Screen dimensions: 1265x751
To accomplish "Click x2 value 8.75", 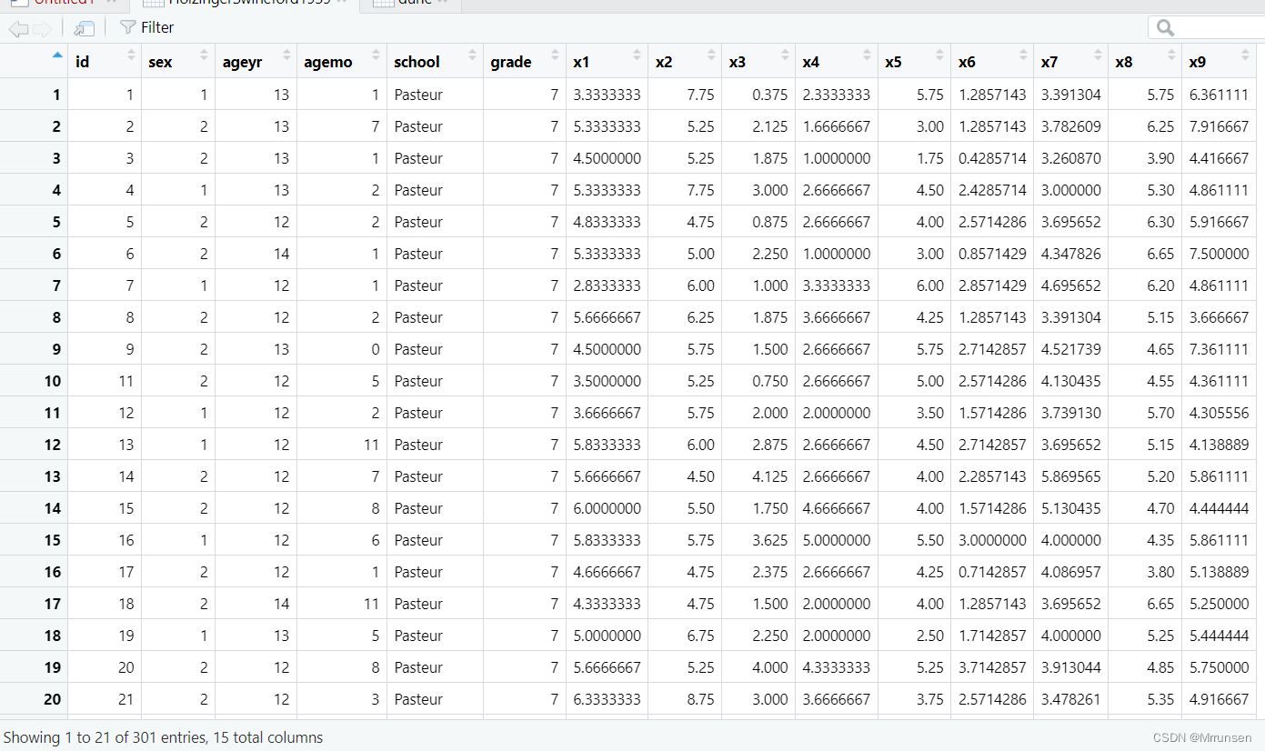I will [x=700, y=699].
